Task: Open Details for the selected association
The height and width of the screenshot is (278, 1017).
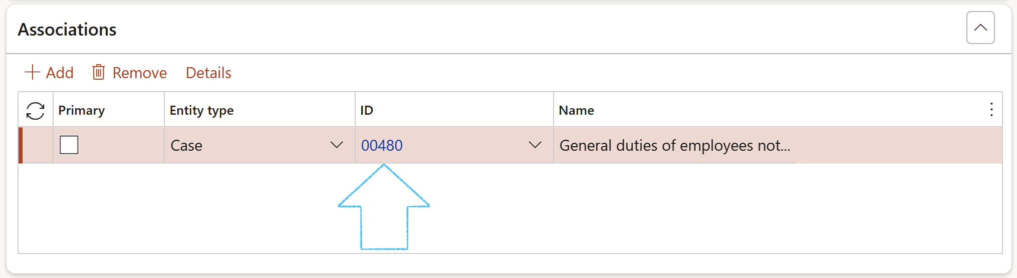Action: (x=208, y=73)
